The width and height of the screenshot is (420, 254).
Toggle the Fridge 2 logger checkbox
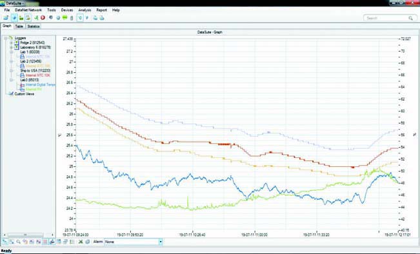click(17, 43)
